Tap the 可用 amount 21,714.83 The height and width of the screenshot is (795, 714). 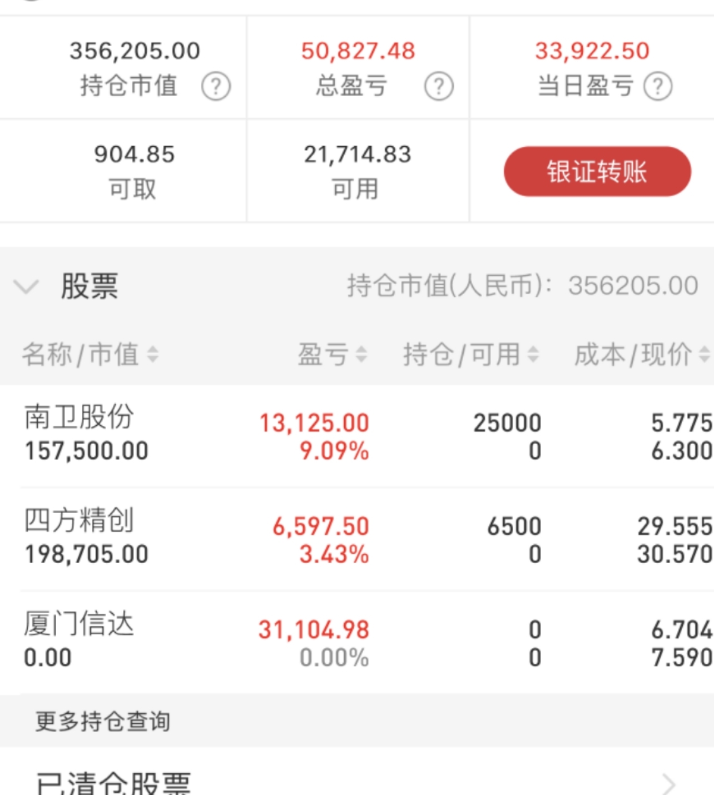click(x=358, y=155)
